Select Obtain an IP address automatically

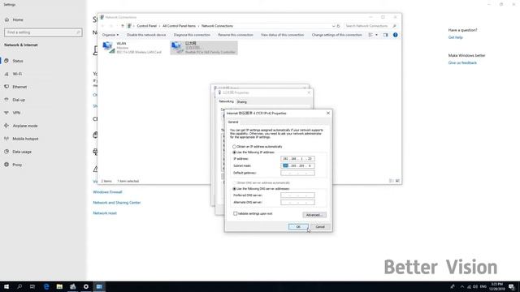(235, 147)
